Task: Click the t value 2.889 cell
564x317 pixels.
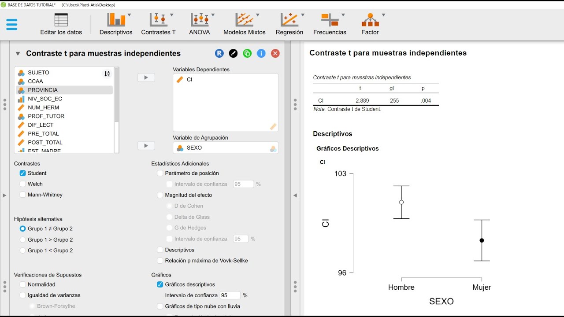Action: tap(362, 101)
